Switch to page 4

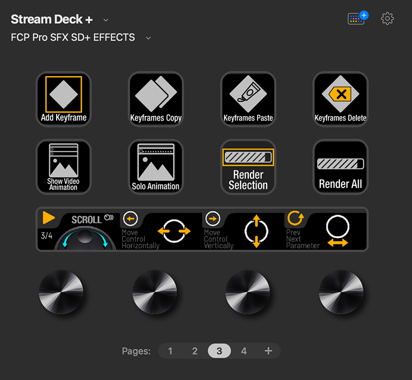(244, 351)
